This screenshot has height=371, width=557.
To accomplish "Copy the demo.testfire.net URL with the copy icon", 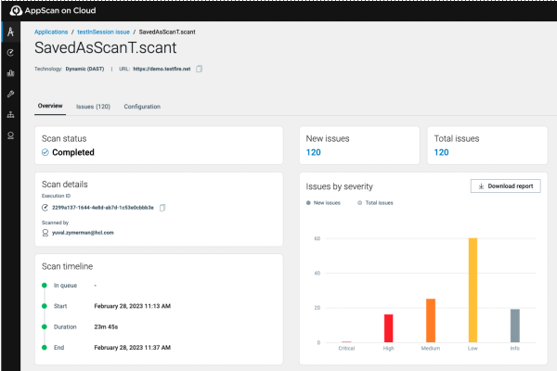I will pyautogui.click(x=199, y=69).
